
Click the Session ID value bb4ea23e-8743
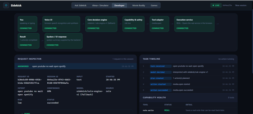click(x=59, y=81)
